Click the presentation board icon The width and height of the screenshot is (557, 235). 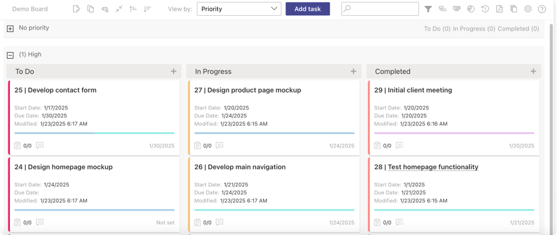[x=457, y=9]
